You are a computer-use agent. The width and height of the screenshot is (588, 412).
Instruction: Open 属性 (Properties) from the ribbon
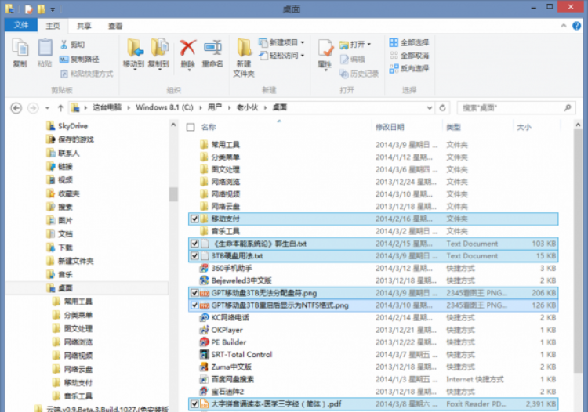point(325,52)
